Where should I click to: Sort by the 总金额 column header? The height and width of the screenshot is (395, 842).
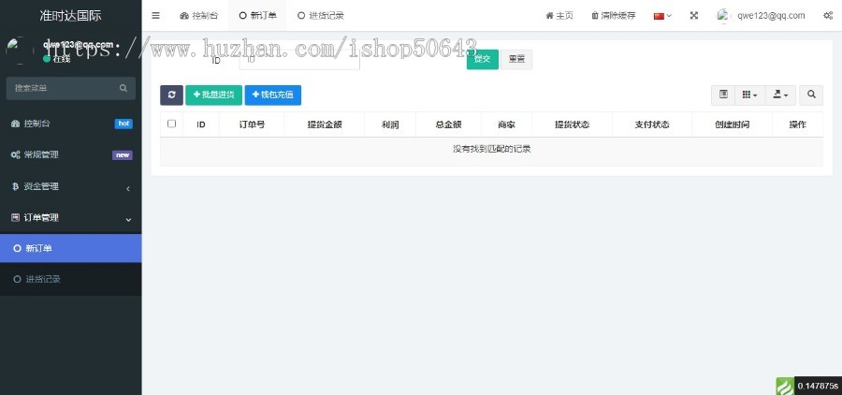click(448, 124)
